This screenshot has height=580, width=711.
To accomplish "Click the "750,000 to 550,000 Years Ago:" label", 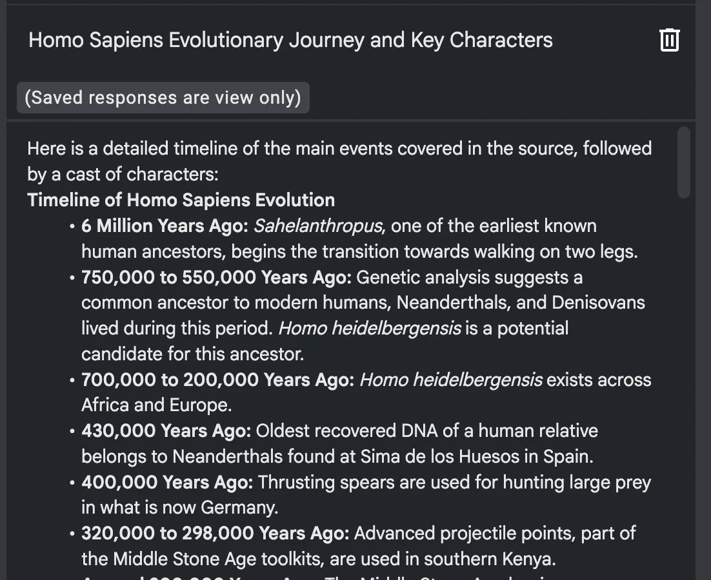I will tap(216, 277).
